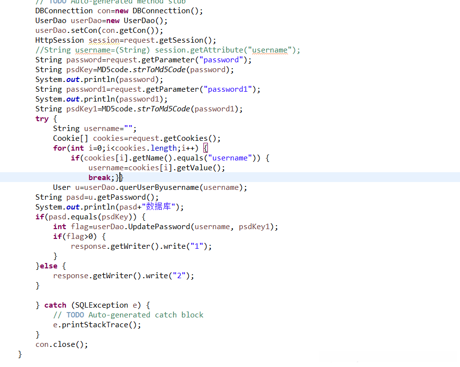Click the 'System.out.println(password);' line
Viewport: 460px width, 367px height.
(99, 79)
